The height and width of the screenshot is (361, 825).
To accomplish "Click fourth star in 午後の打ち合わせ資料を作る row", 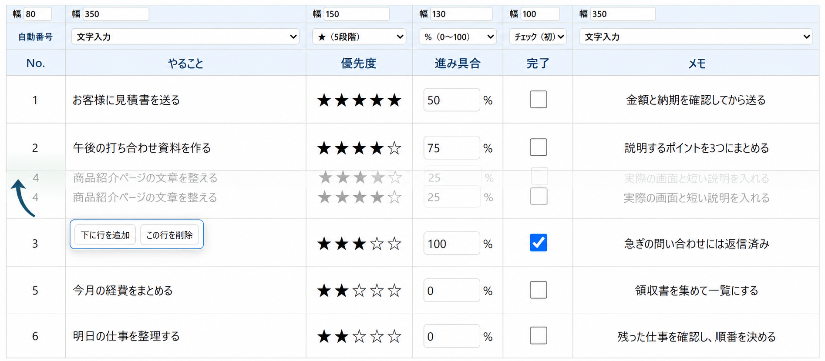I will point(377,148).
